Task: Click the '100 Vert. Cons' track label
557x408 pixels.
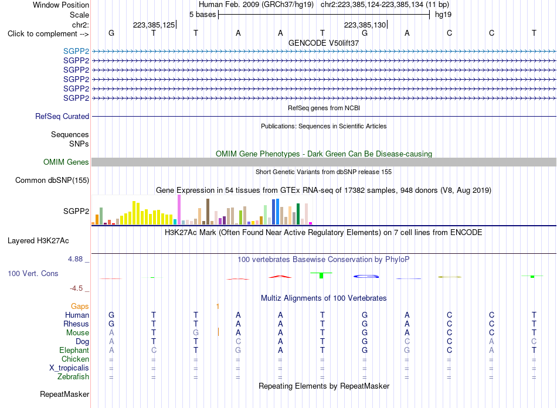Action: [x=33, y=273]
